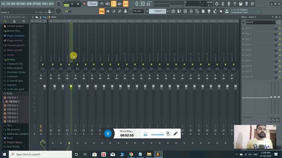Click the selected Insert 3 volume fader
The image size is (282, 158).
point(71,87)
